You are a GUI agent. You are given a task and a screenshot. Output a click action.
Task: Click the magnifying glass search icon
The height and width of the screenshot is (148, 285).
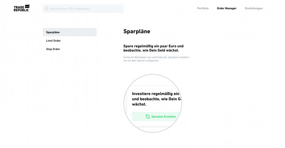tap(46, 9)
